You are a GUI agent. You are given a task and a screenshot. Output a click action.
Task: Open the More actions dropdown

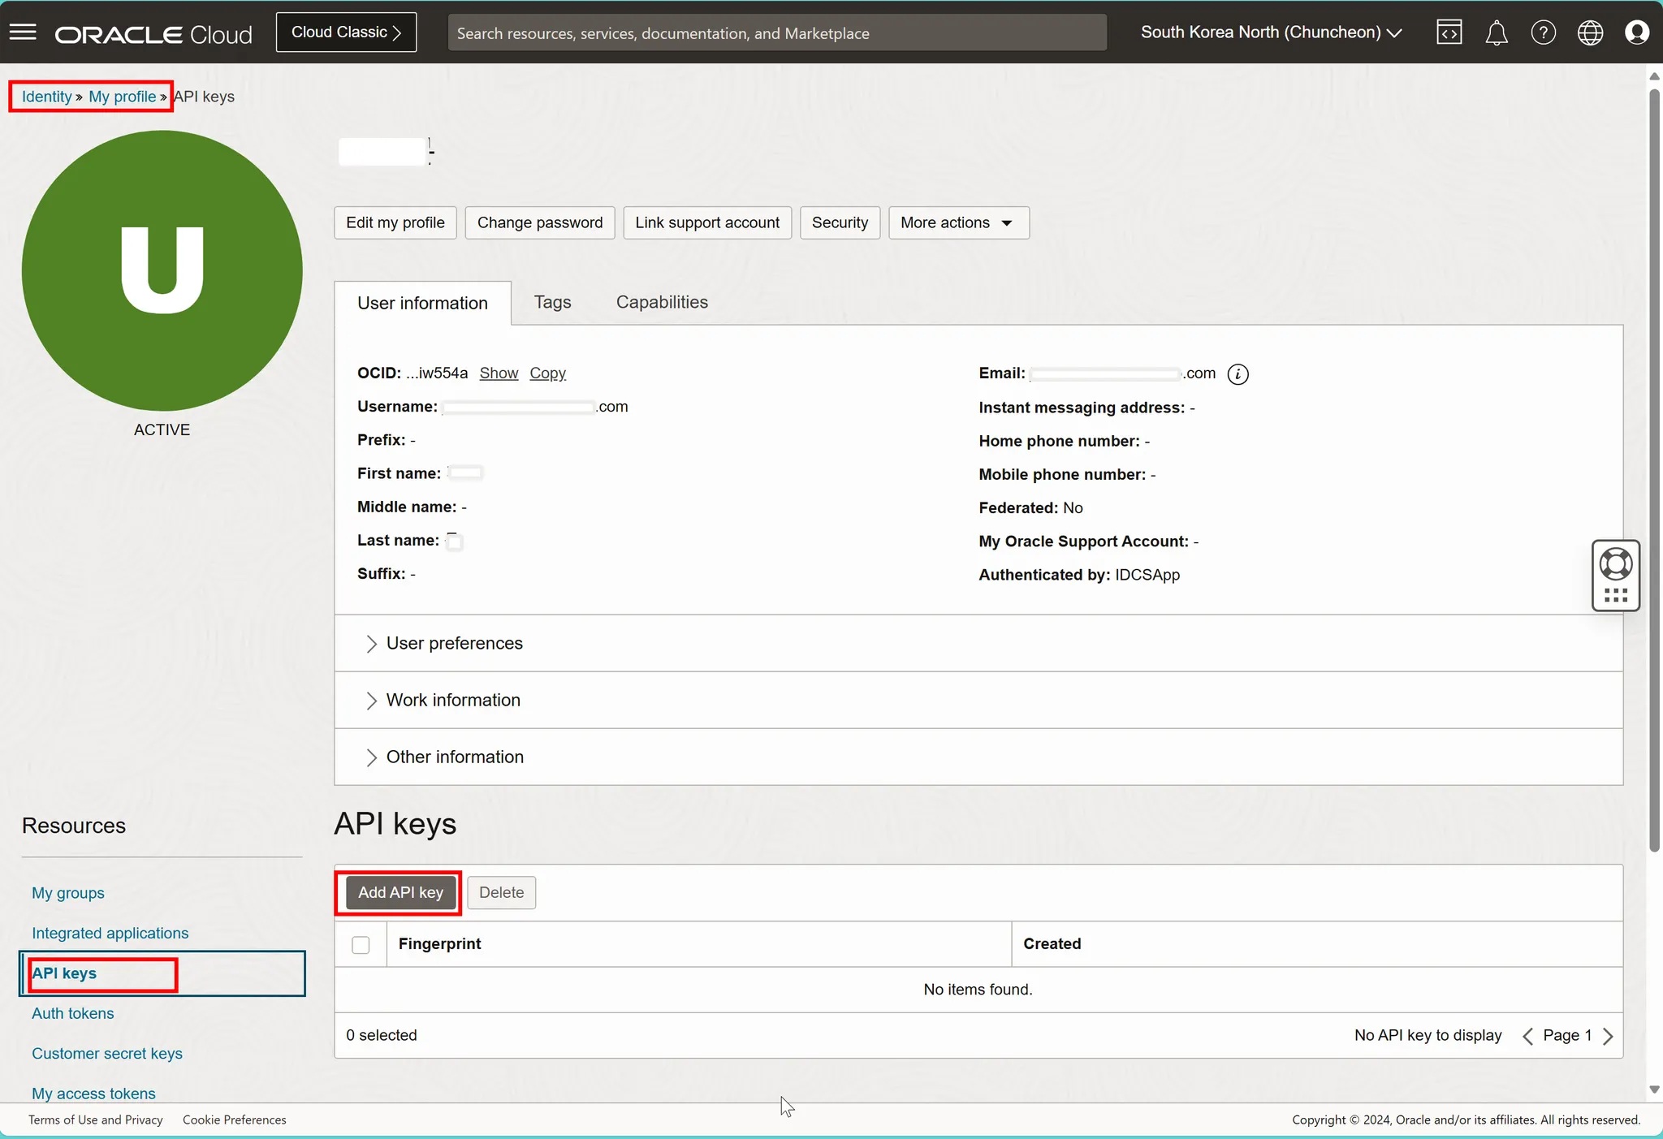point(958,222)
